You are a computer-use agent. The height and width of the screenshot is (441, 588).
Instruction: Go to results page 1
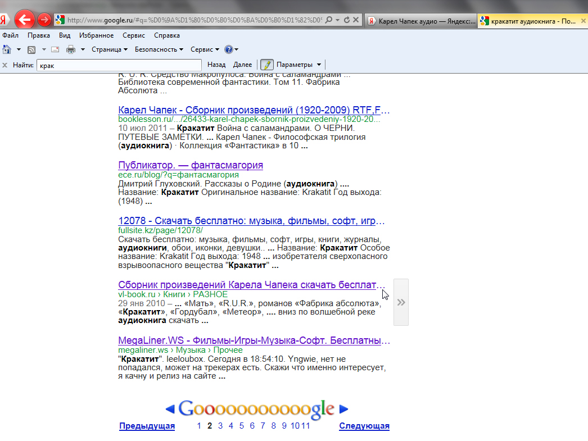click(199, 426)
